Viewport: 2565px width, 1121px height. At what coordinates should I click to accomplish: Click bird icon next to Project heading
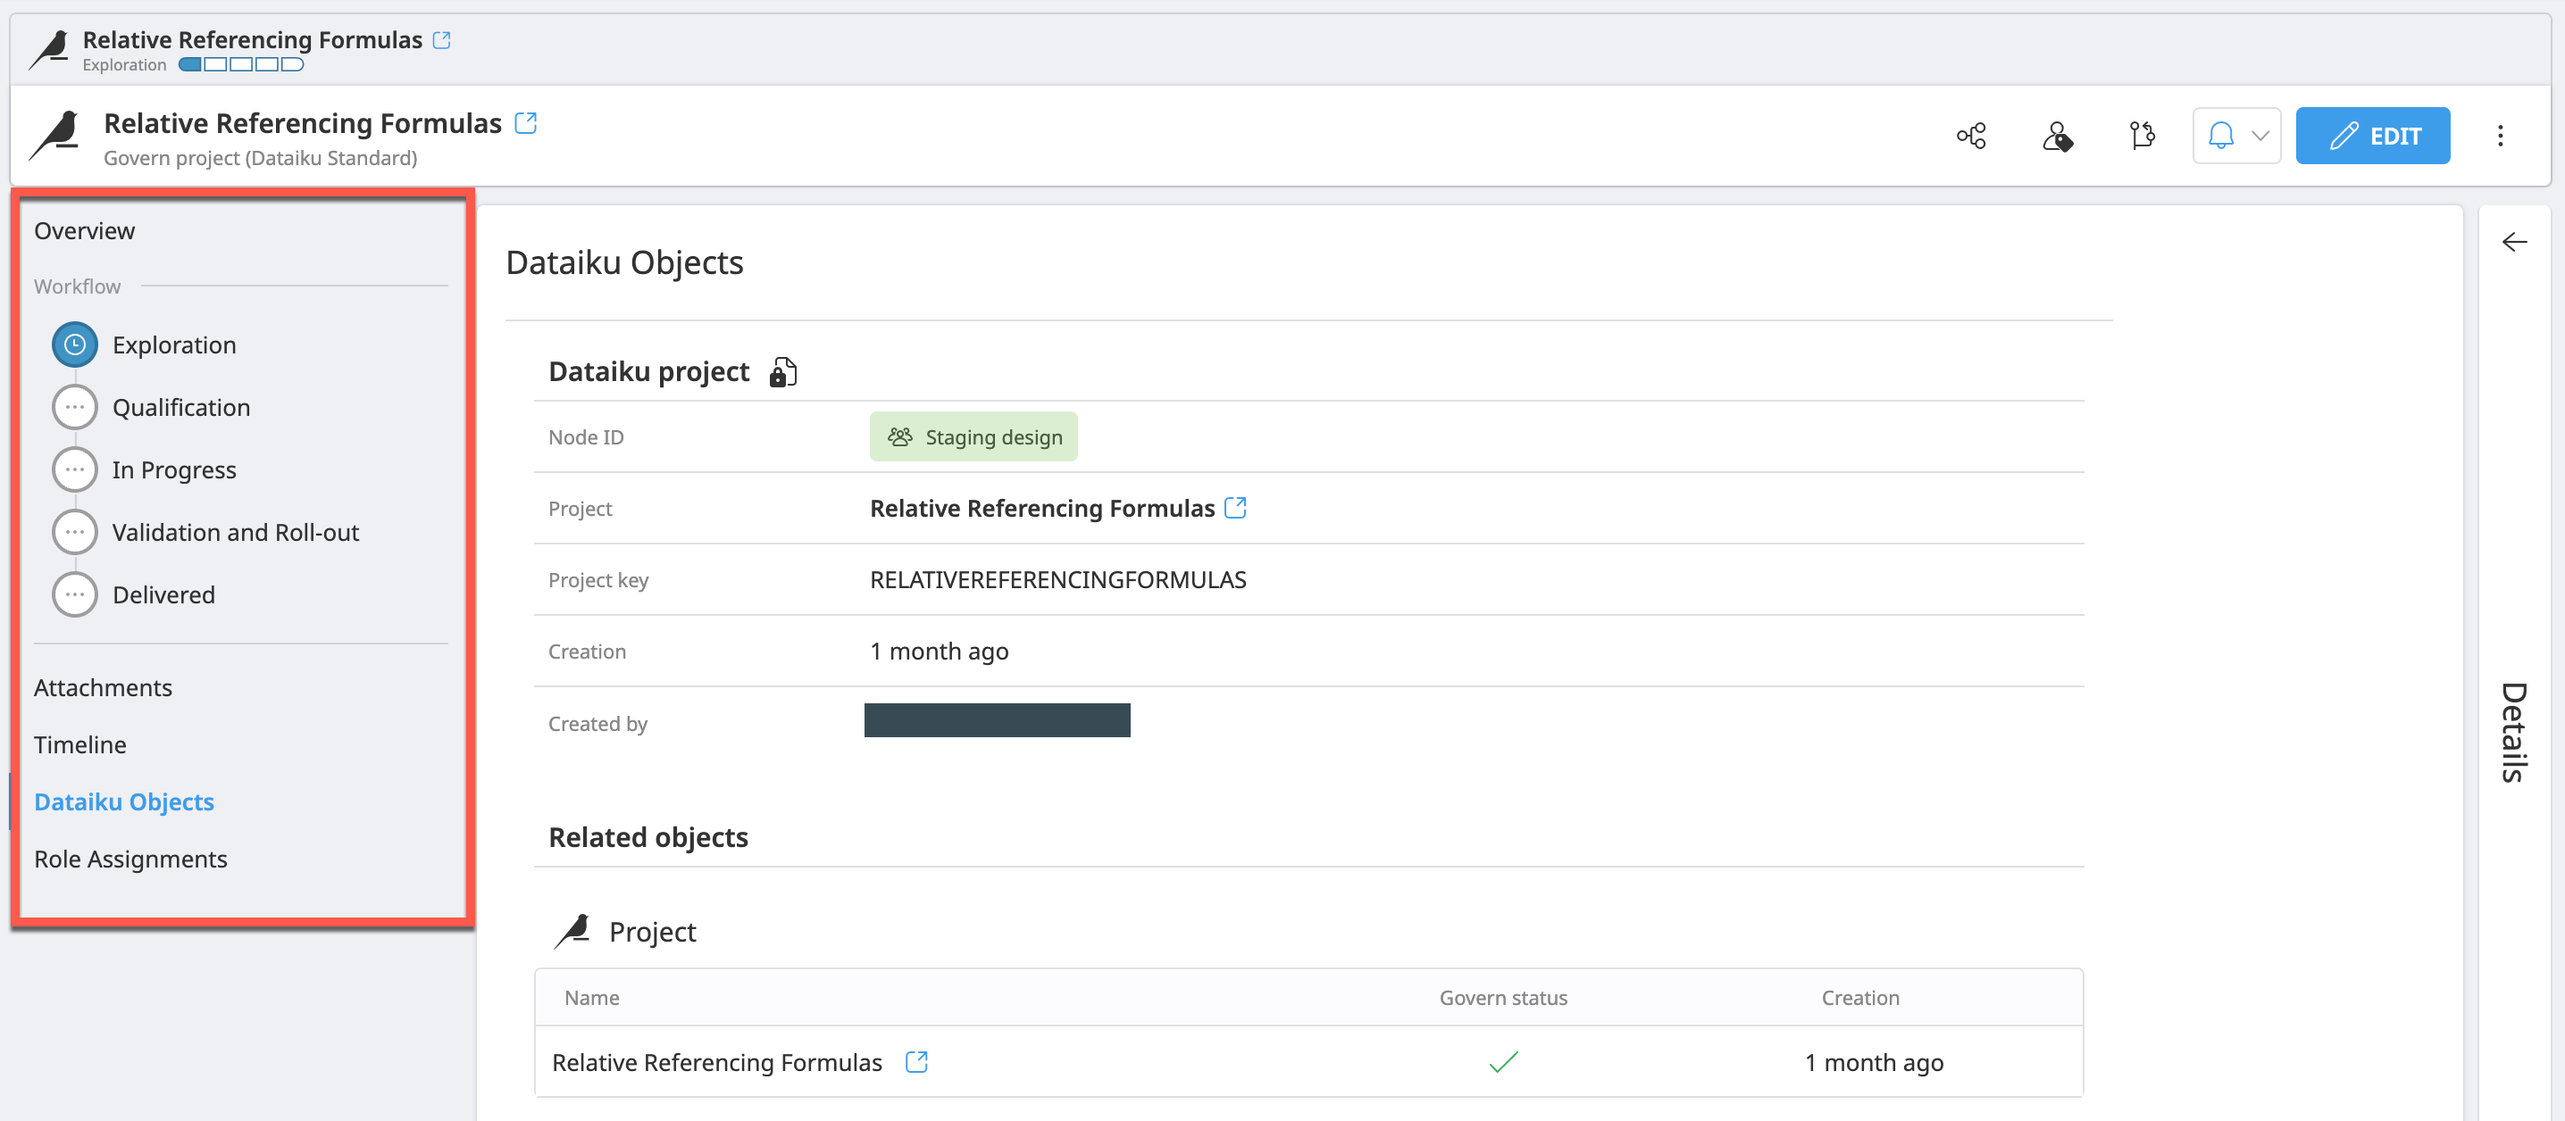572,931
